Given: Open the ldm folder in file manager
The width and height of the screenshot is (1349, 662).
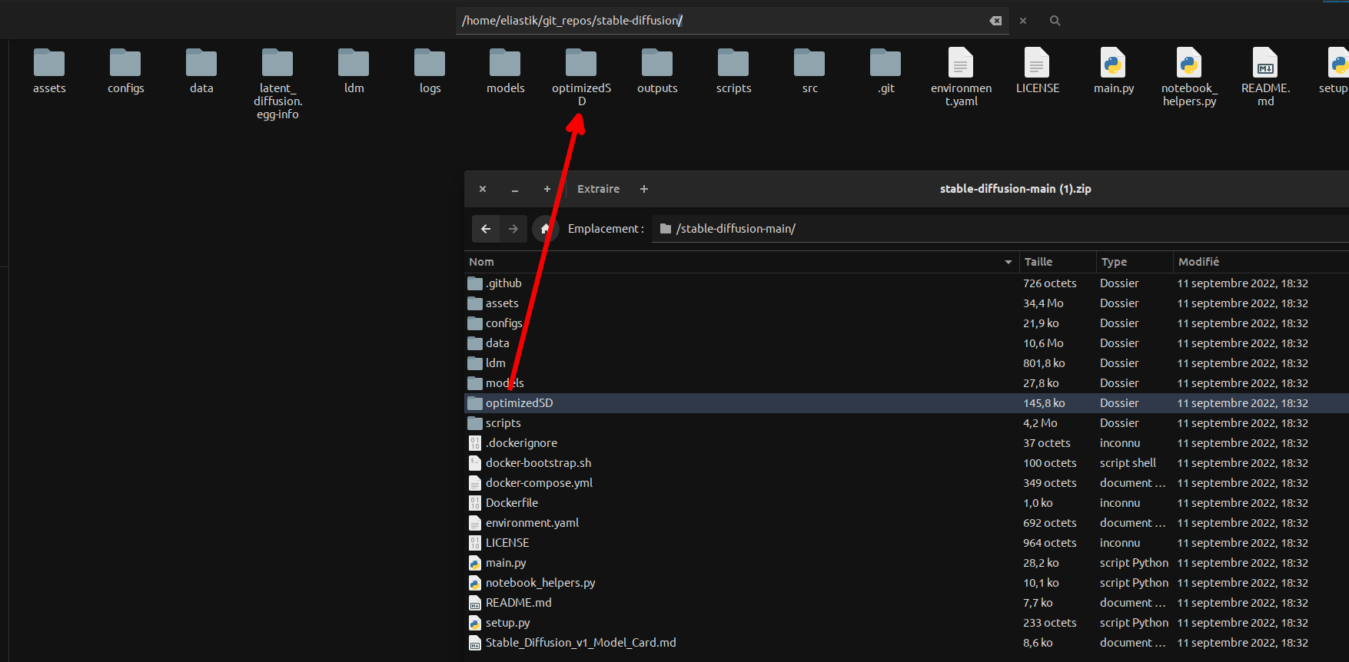Looking at the screenshot, I should [354, 63].
